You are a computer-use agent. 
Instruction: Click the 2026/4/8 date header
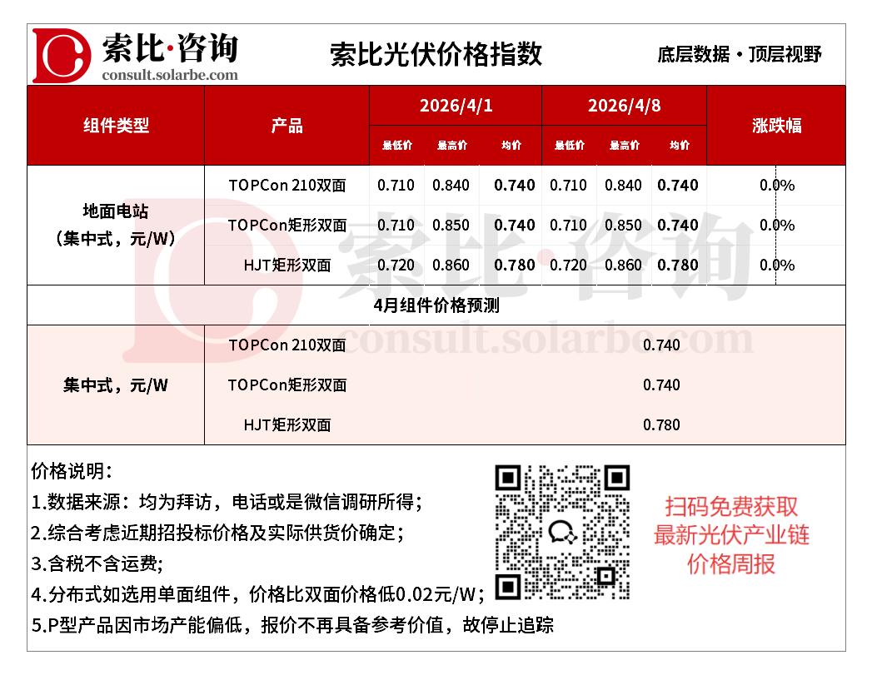pyautogui.click(x=624, y=106)
